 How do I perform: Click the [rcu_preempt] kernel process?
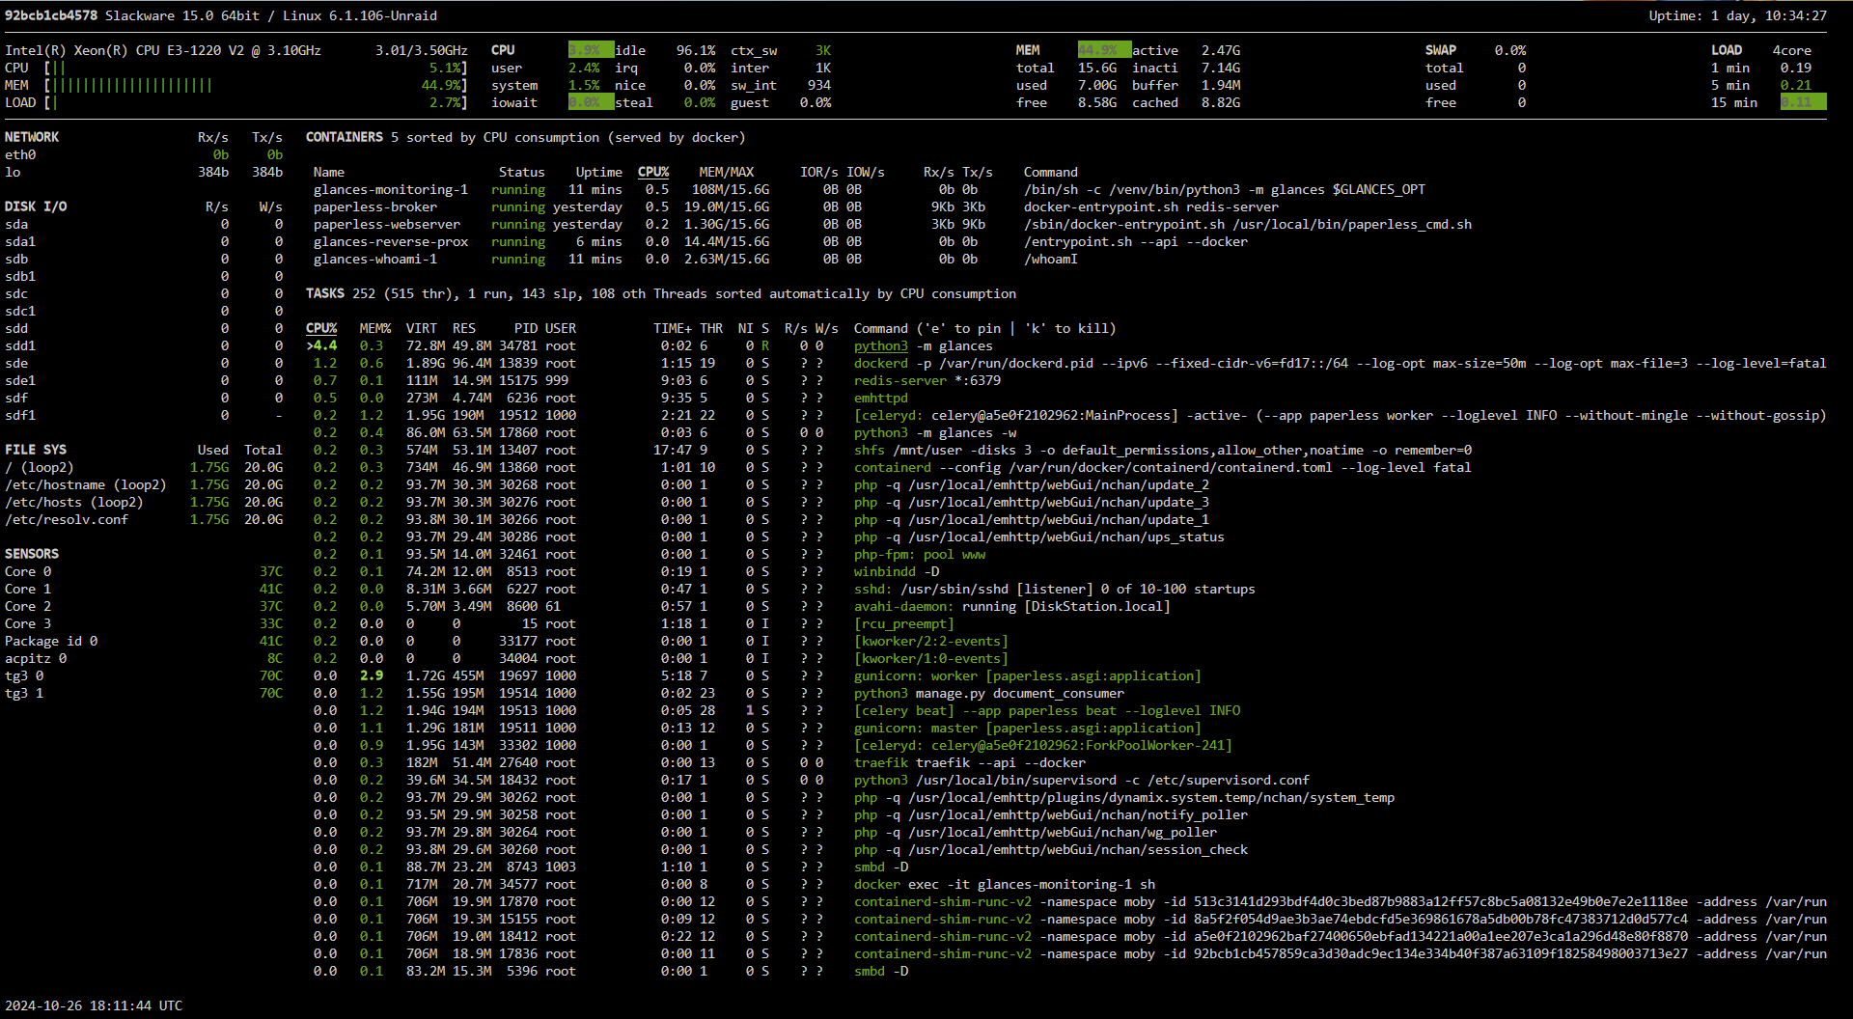pos(904,623)
